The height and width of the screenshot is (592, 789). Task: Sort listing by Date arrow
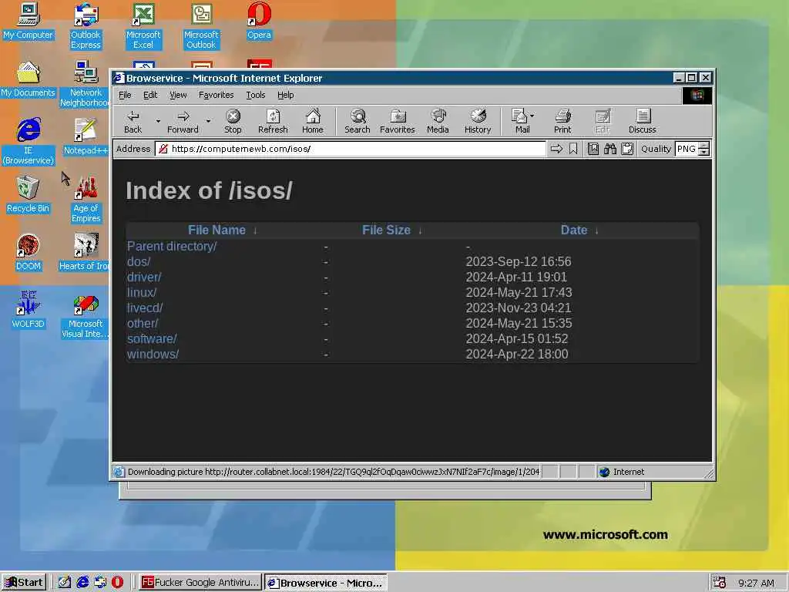click(597, 230)
